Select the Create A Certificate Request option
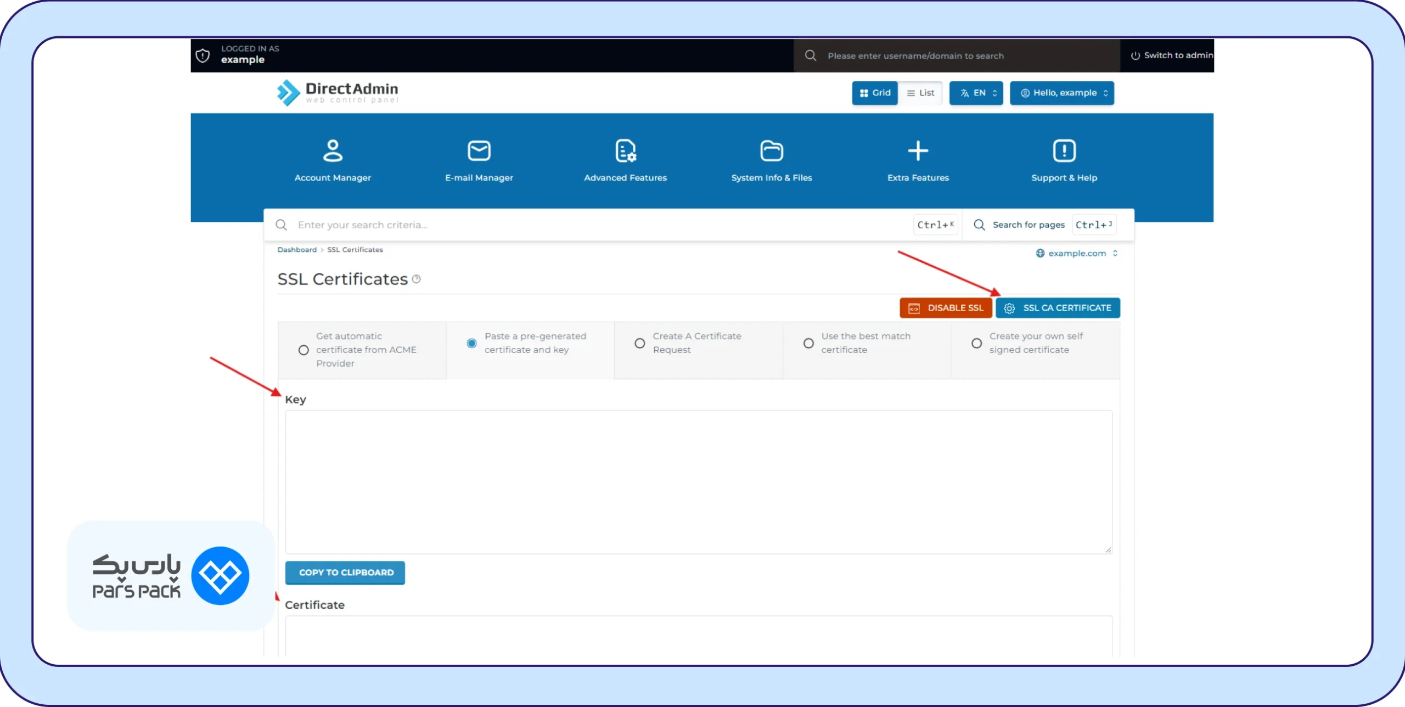This screenshot has width=1405, height=707. [640, 343]
